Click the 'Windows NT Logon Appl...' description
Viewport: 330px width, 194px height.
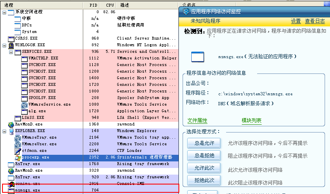point(146,45)
